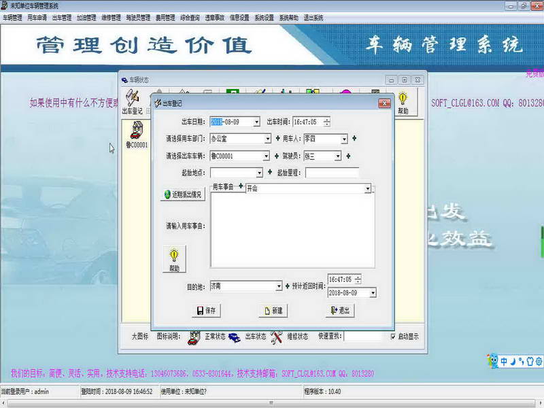
Task: Click the gear settings icon in IME bar
Action: point(539,362)
